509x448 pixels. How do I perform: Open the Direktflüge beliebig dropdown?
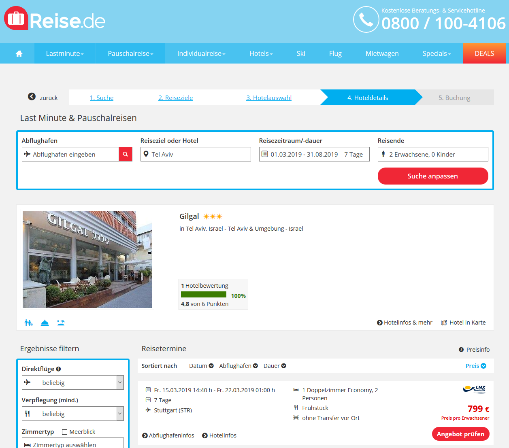click(73, 382)
